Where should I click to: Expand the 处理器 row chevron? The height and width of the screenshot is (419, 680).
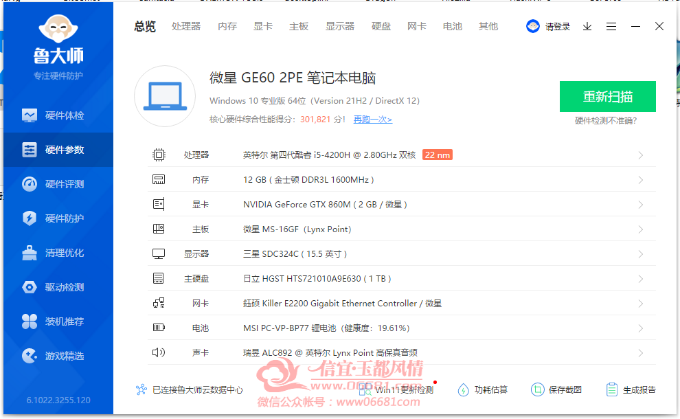click(641, 155)
